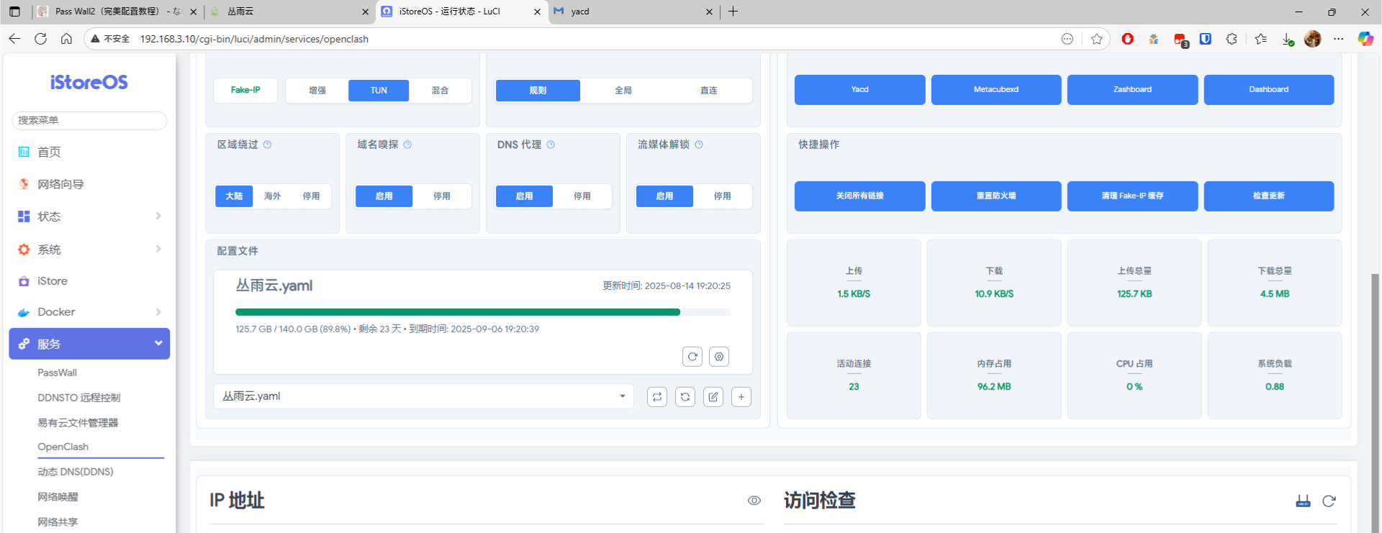Image resolution: width=1382 pixels, height=533 pixels.
Task: Open the Favorites list icon in toolbar
Action: (1260, 39)
